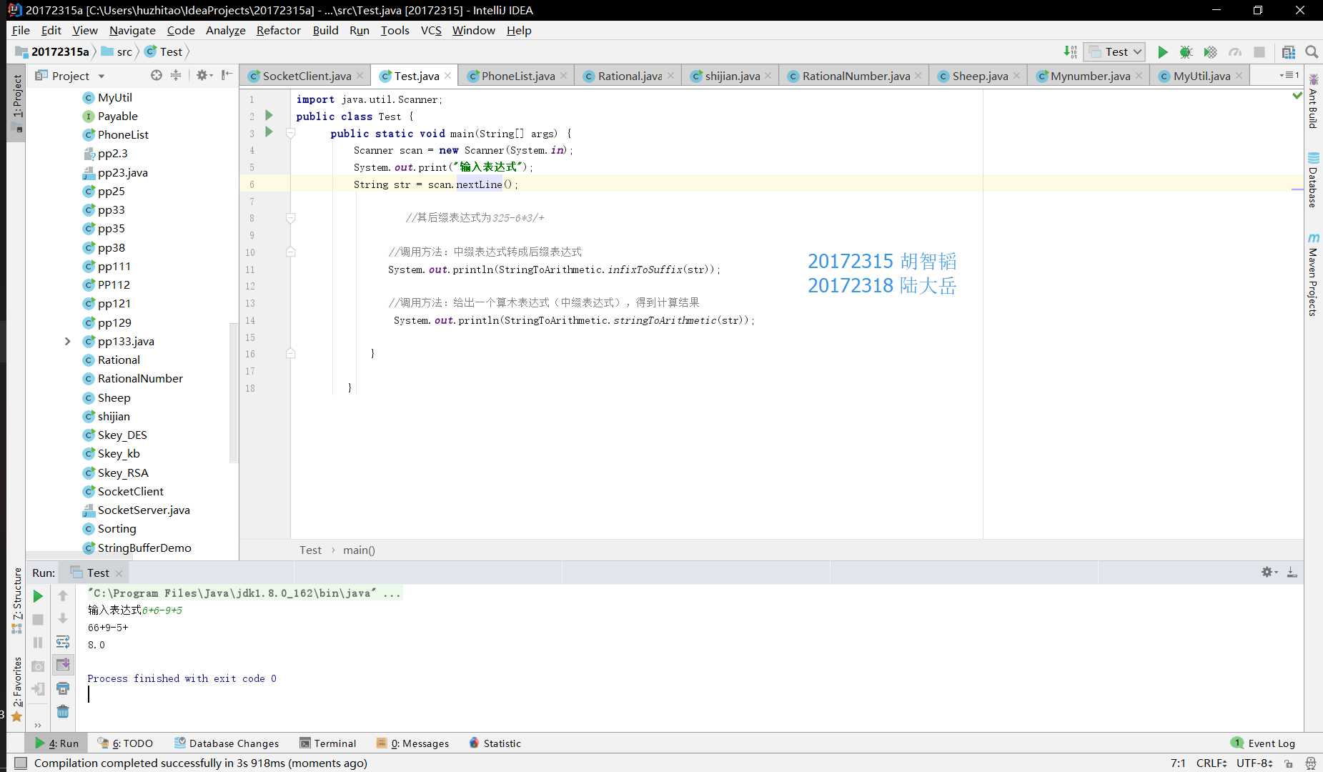Dump threads using the camera icon
The height and width of the screenshot is (772, 1323).
point(38,666)
